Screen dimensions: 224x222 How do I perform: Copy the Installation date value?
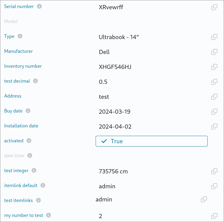tap(214, 127)
